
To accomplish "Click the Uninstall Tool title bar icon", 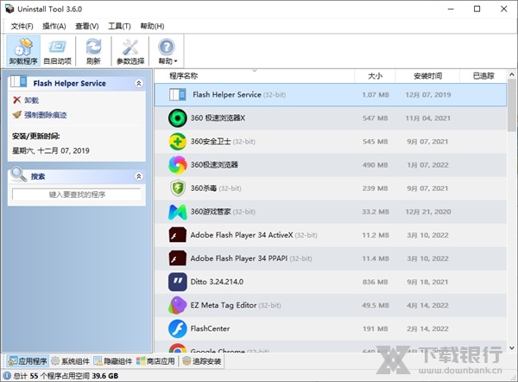I will (9, 9).
